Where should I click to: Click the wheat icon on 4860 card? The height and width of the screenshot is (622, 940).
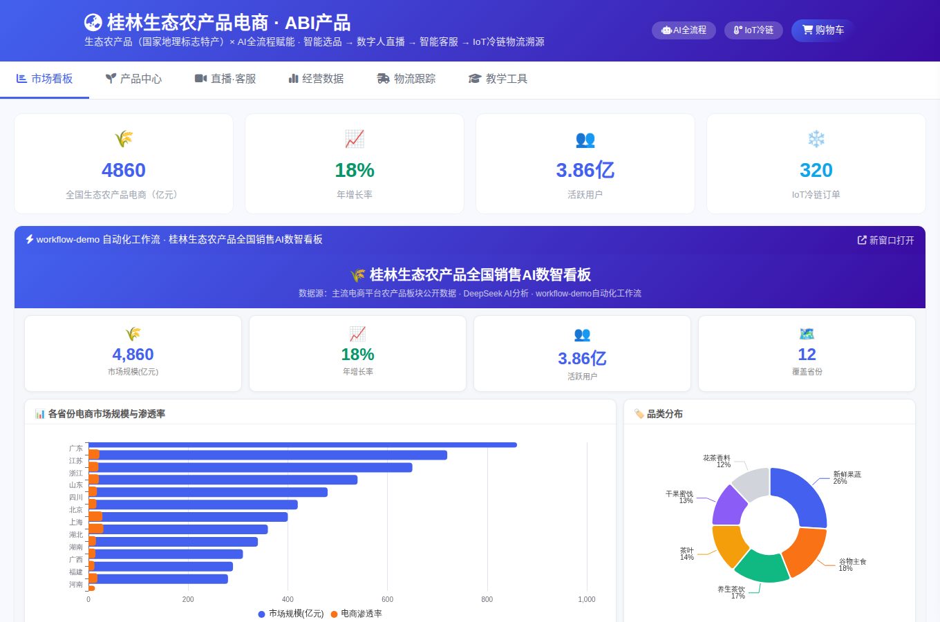(x=124, y=139)
